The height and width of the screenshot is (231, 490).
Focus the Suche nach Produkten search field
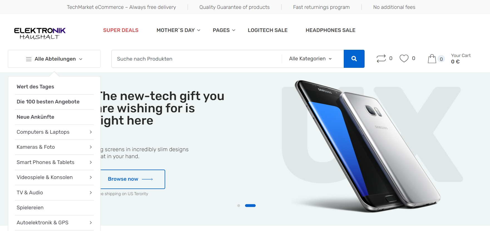click(197, 59)
